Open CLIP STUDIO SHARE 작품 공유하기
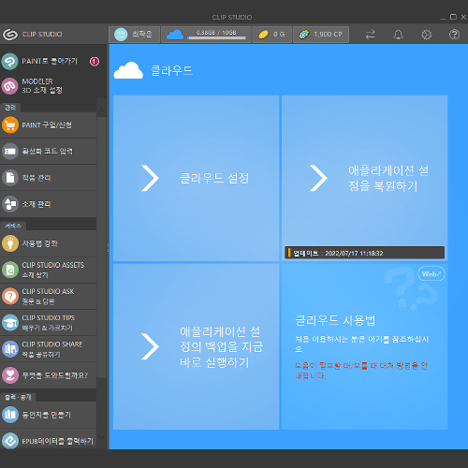This screenshot has height=468, width=468. point(49,349)
